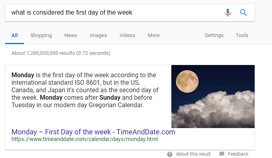Click the Feedback text link
Viewport: 272px width, 158px height.
pyautogui.click(x=238, y=154)
